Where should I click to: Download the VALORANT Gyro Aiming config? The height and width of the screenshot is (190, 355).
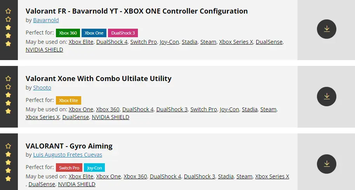point(327,164)
